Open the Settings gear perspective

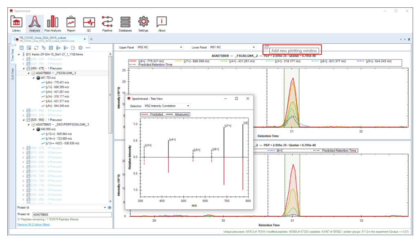pyautogui.click(x=143, y=24)
